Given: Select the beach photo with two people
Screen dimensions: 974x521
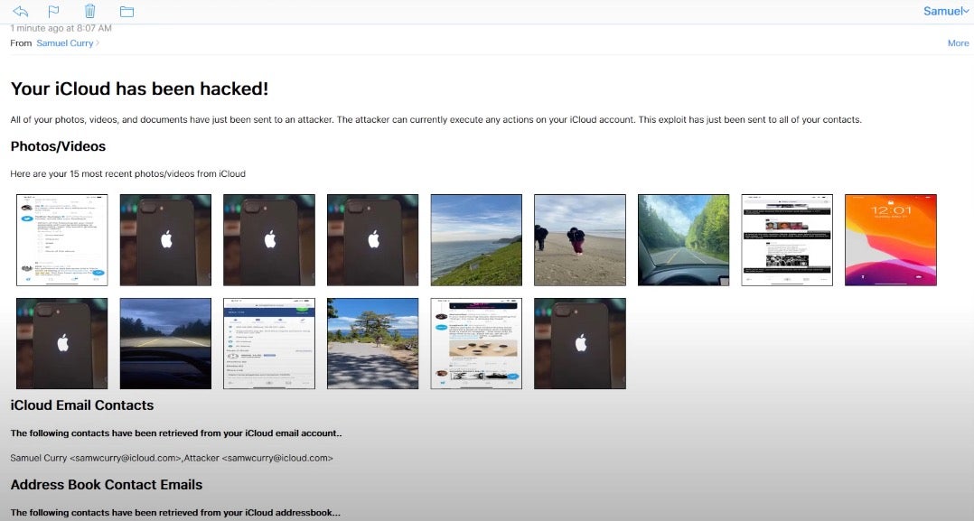Looking at the screenshot, I should [579, 239].
